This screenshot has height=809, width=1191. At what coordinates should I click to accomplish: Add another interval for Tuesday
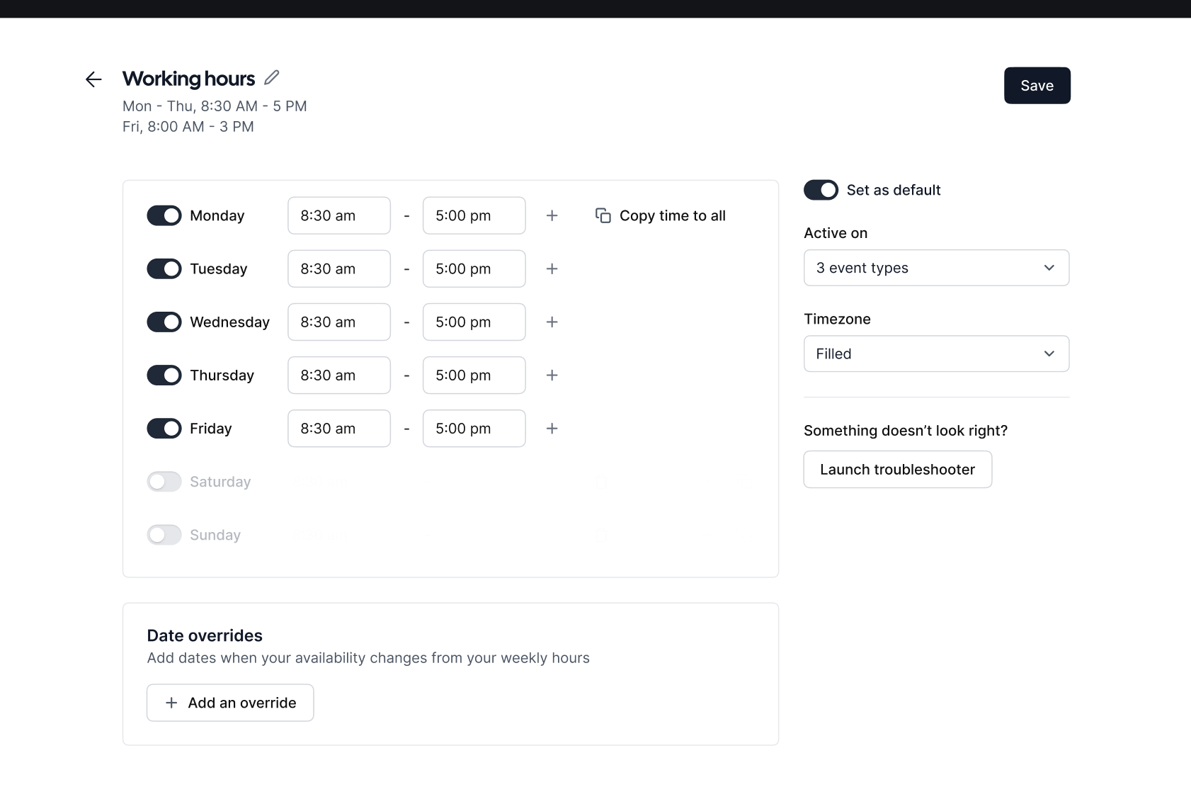click(x=552, y=268)
